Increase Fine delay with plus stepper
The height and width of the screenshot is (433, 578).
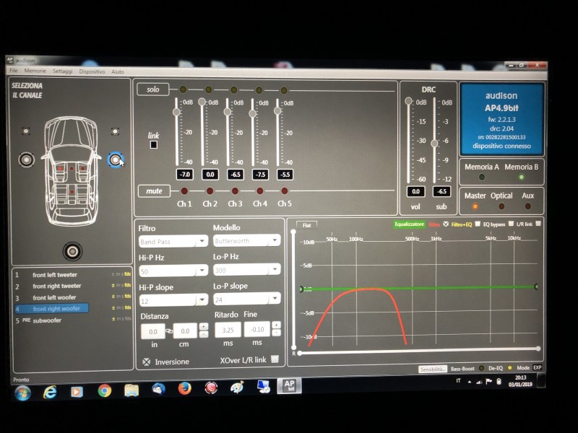277,325
